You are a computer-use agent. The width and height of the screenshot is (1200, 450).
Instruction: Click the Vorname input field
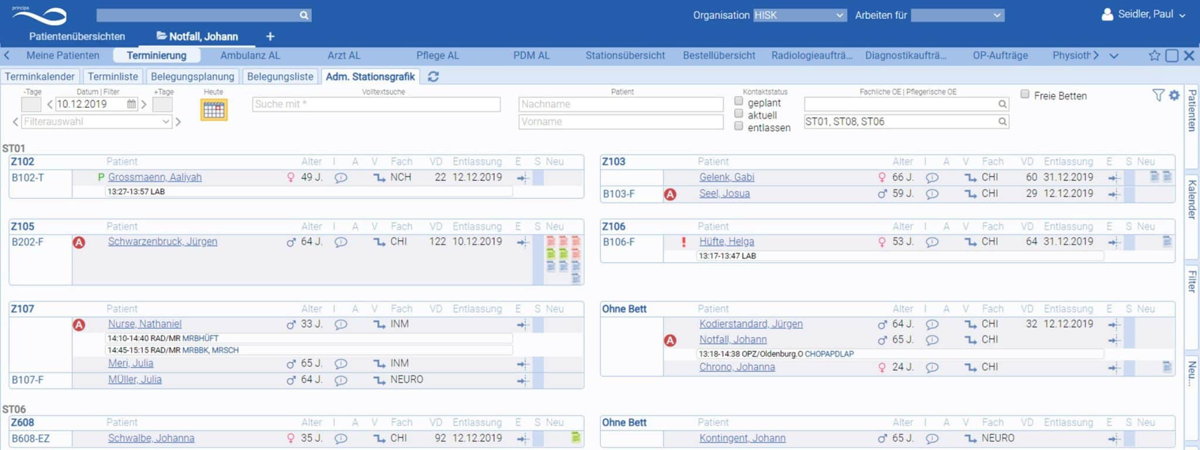(x=621, y=122)
